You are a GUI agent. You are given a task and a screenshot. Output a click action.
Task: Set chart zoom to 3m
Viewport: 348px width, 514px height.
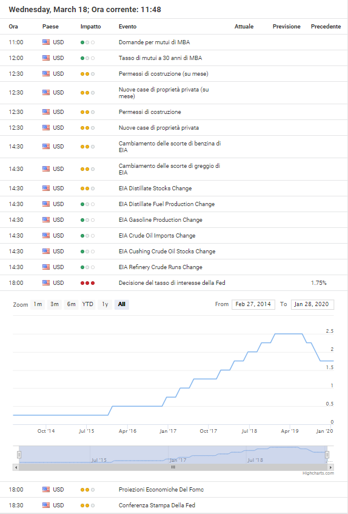pyautogui.click(x=55, y=304)
